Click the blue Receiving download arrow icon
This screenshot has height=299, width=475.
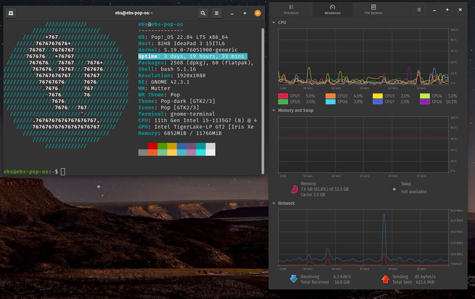click(293, 279)
